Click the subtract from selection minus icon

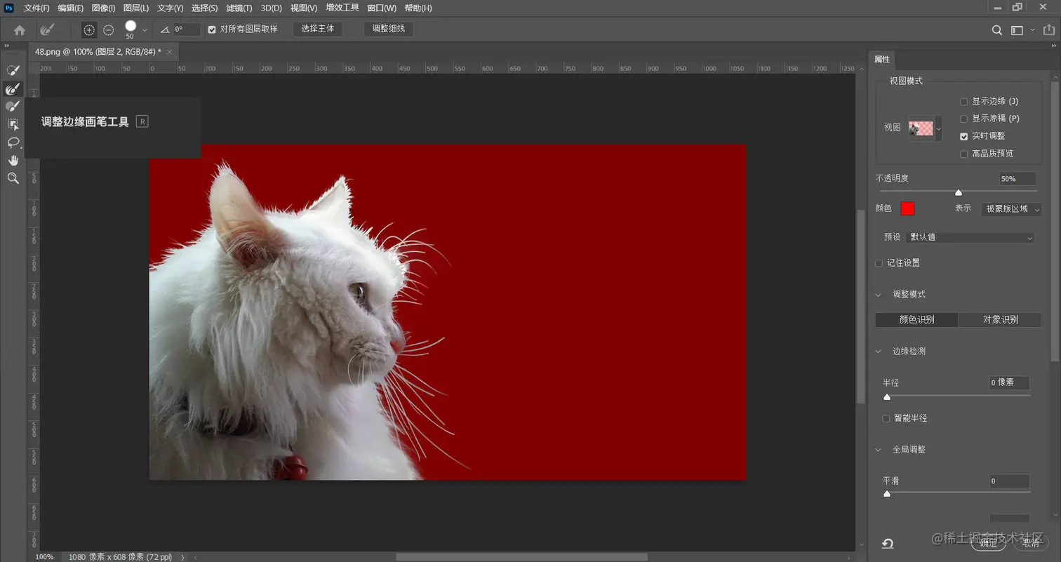(x=108, y=30)
